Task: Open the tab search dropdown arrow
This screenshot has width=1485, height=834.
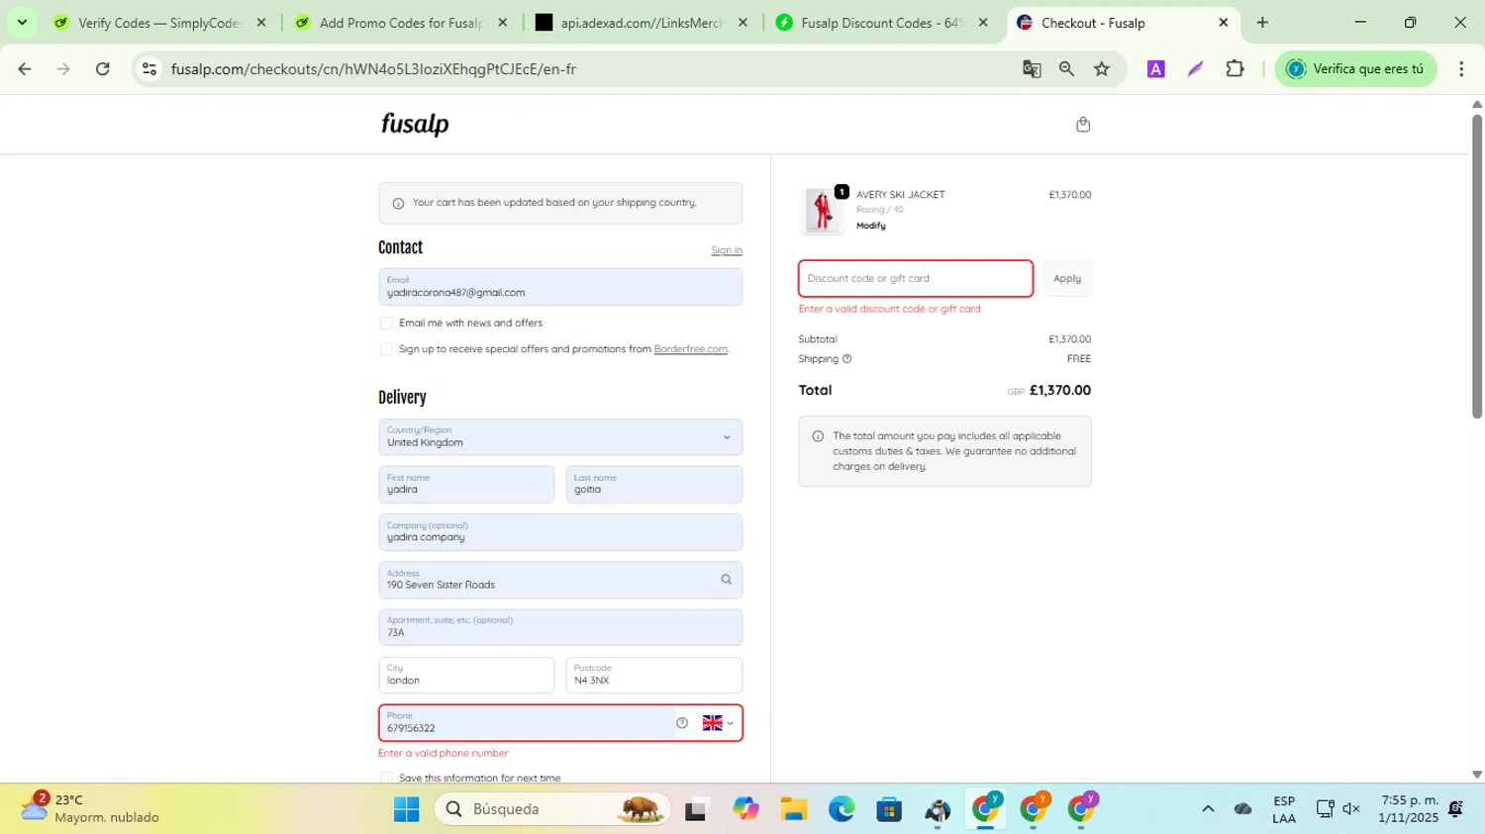Action: [22, 23]
